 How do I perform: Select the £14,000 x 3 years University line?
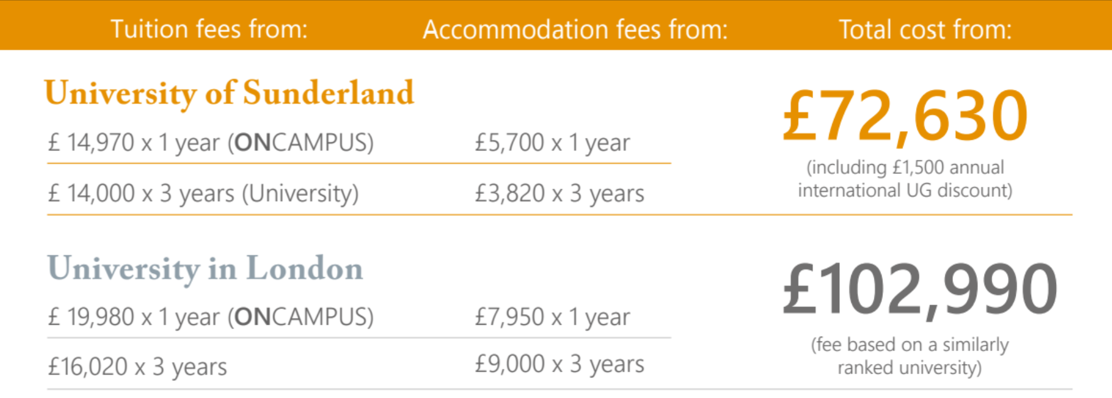[x=203, y=193]
